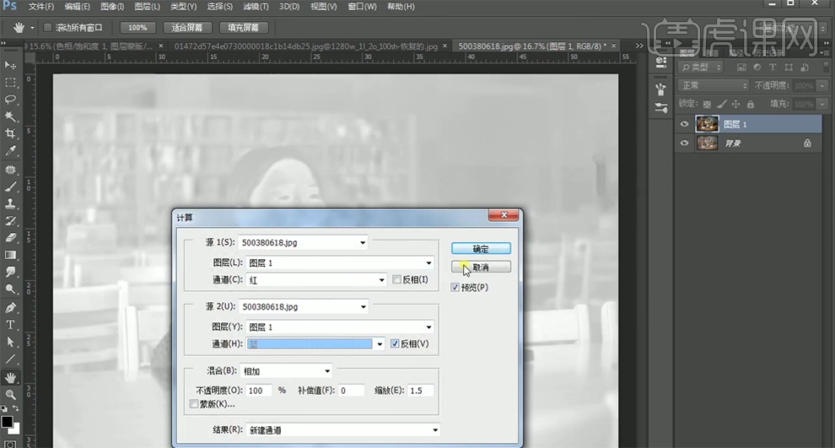Hide the 图层 1 layer visibility
The image size is (835, 448).
pyautogui.click(x=684, y=124)
